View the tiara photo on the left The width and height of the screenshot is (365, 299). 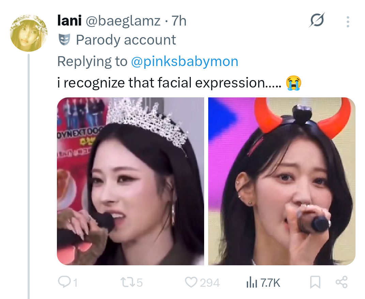[x=131, y=181]
